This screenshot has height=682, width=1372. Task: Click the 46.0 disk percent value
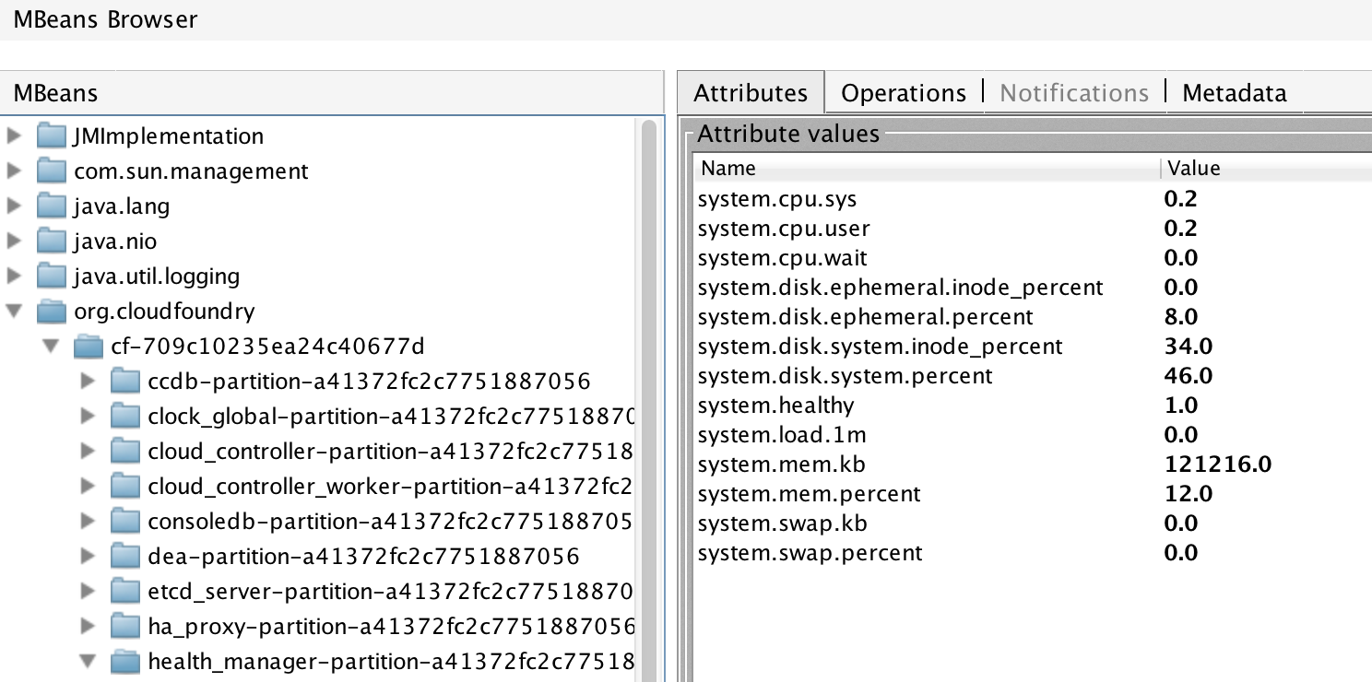click(x=1189, y=376)
